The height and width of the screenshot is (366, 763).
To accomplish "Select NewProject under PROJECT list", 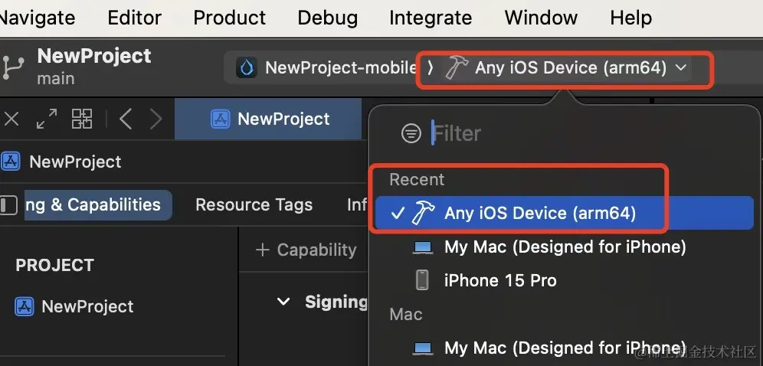I will click(x=87, y=307).
